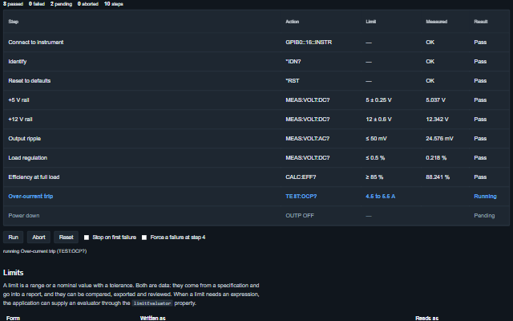
Task: Click the running Over-current trip status line
Action: pyautogui.click(x=45, y=251)
